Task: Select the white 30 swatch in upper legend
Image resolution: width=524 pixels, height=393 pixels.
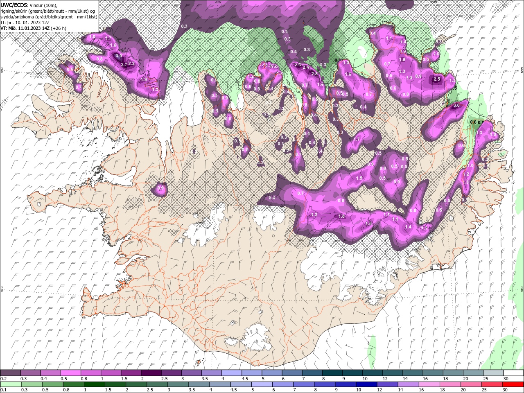Action: (514, 373)
